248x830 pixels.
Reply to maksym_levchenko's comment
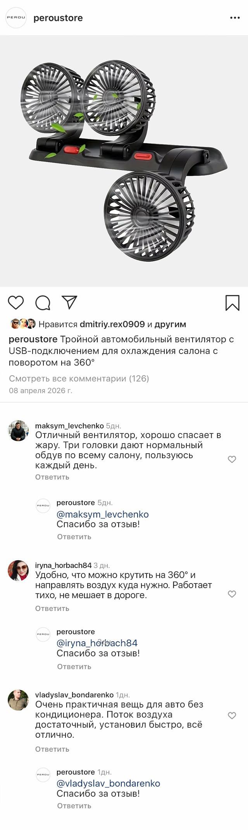52,477
